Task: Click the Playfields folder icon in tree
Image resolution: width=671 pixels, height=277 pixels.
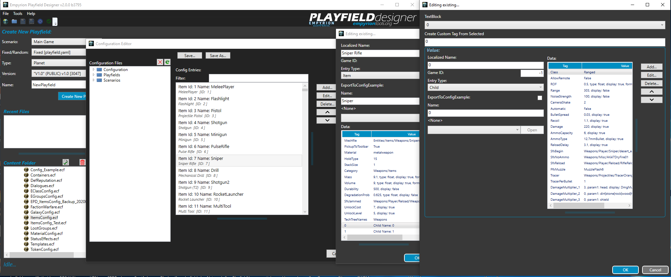Action: click(x=99, y=75)
